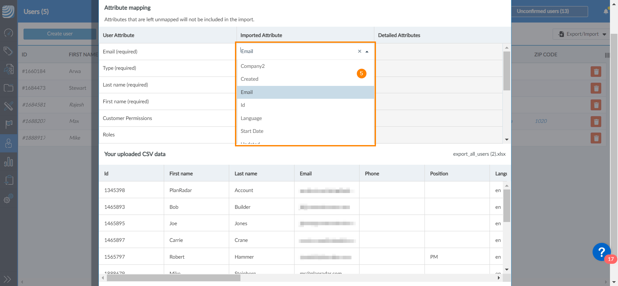Screen dimensions: 618x286
Task: Delete user row #1660184 with trash icon
Action: pyautogui.click(x=596, y=71)
